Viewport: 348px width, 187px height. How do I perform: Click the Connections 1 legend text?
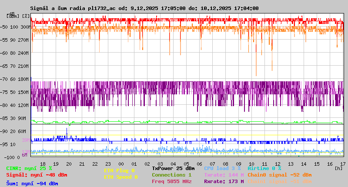pyautogui.click(x=171, y=175)
